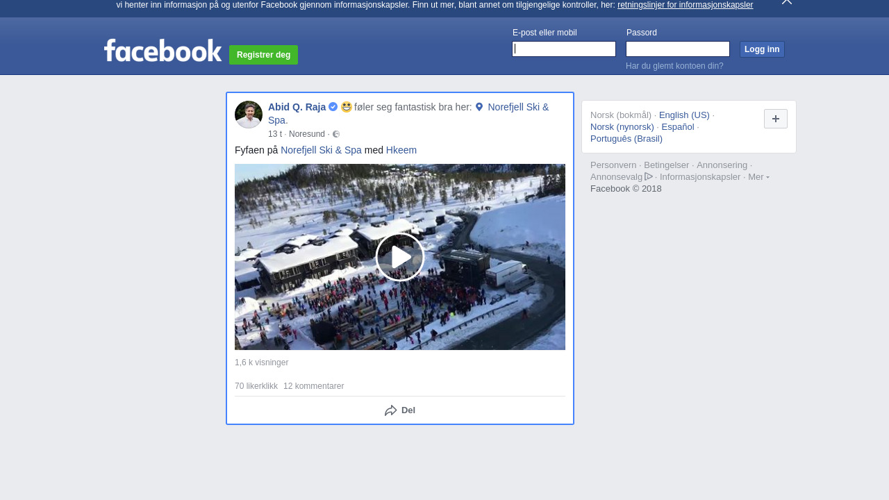Click the Facebook © 2018 copyright text

[x=626, y=189]
